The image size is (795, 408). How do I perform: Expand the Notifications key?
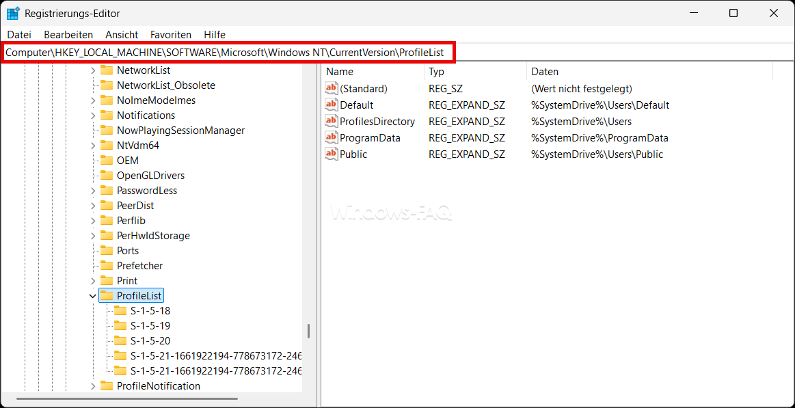[x=93, y=115]
